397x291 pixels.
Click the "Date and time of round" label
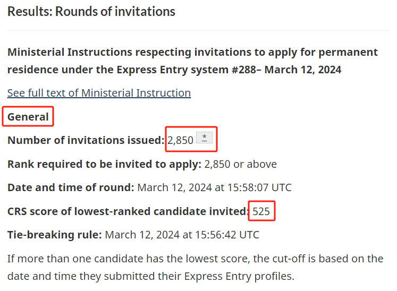coord(71,187)
